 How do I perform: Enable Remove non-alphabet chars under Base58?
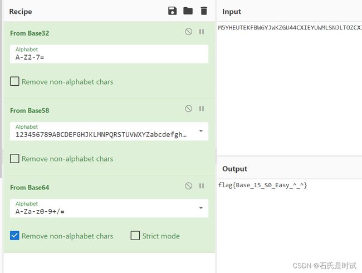coord(14,159)
